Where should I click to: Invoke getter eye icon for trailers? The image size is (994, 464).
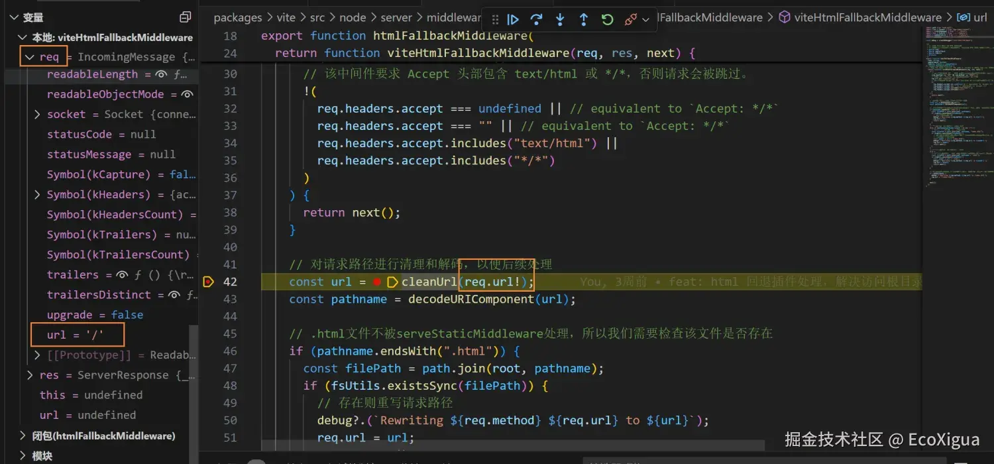point(122,275)
